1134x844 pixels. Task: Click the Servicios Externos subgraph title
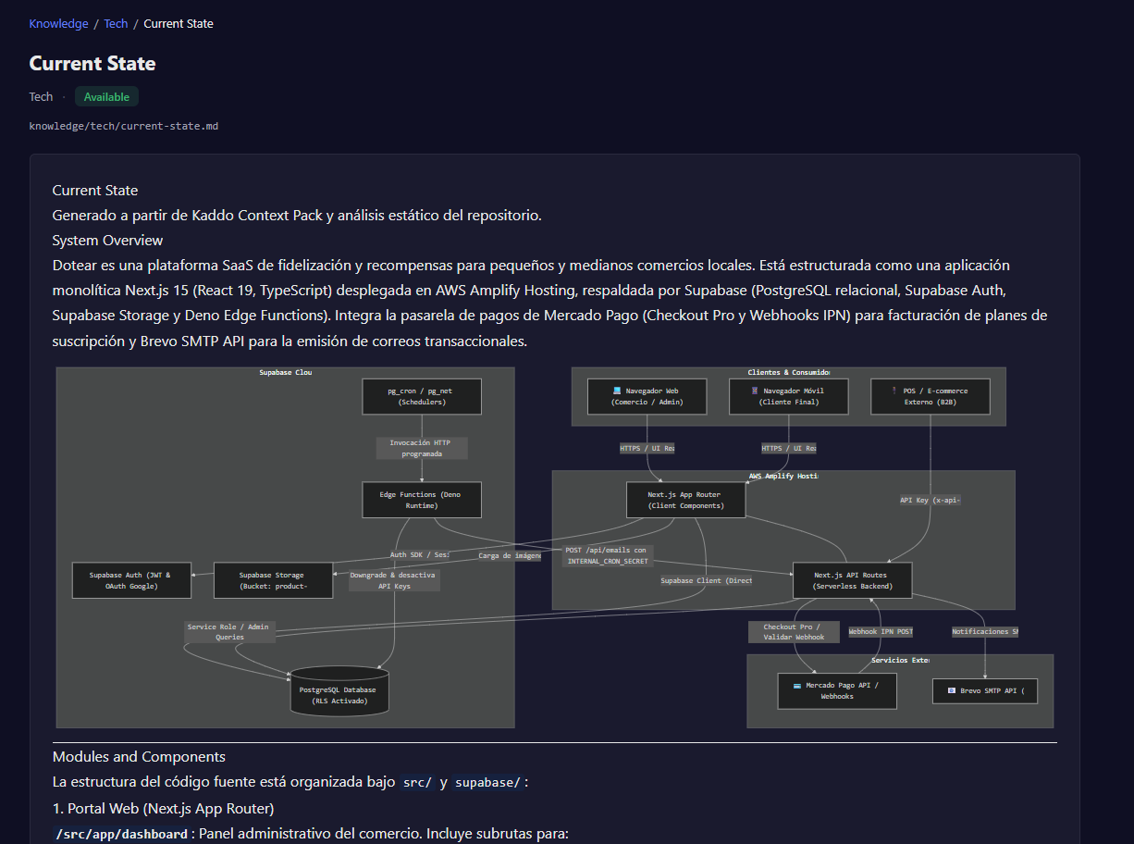[x=900, y=660]
